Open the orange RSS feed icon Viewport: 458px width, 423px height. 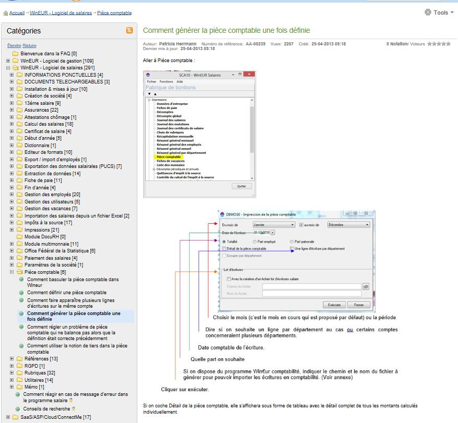pos(130,30)
